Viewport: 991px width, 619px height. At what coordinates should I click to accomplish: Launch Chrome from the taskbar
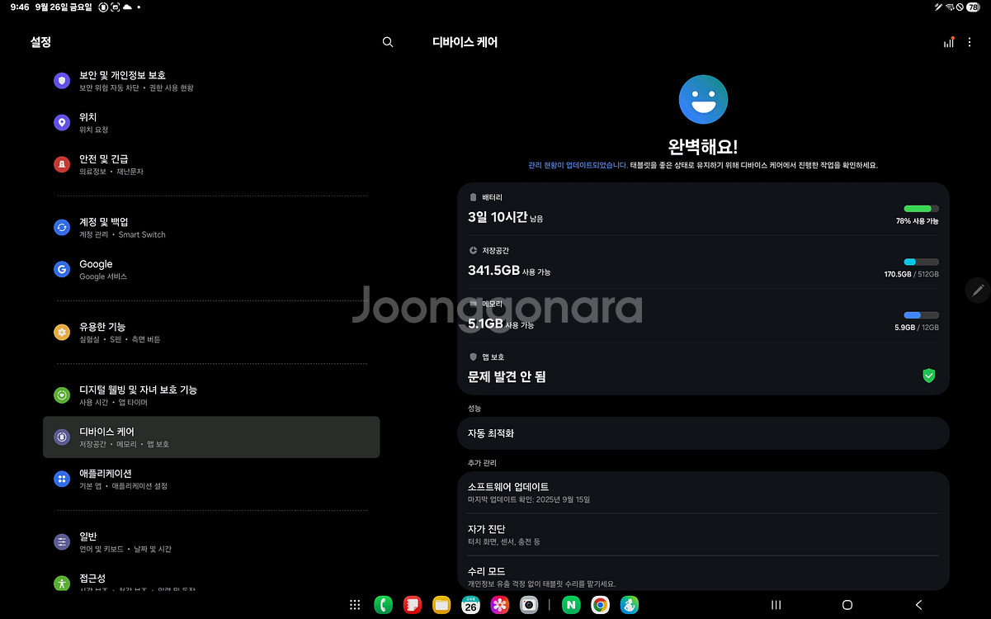click(x=600, y=605)
